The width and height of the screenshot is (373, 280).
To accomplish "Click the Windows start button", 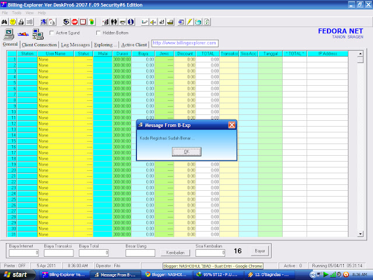I will click(17, 275).
